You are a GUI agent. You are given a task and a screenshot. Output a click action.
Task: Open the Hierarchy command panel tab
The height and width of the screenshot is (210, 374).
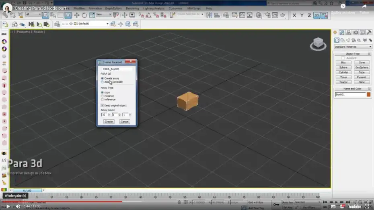349,33
